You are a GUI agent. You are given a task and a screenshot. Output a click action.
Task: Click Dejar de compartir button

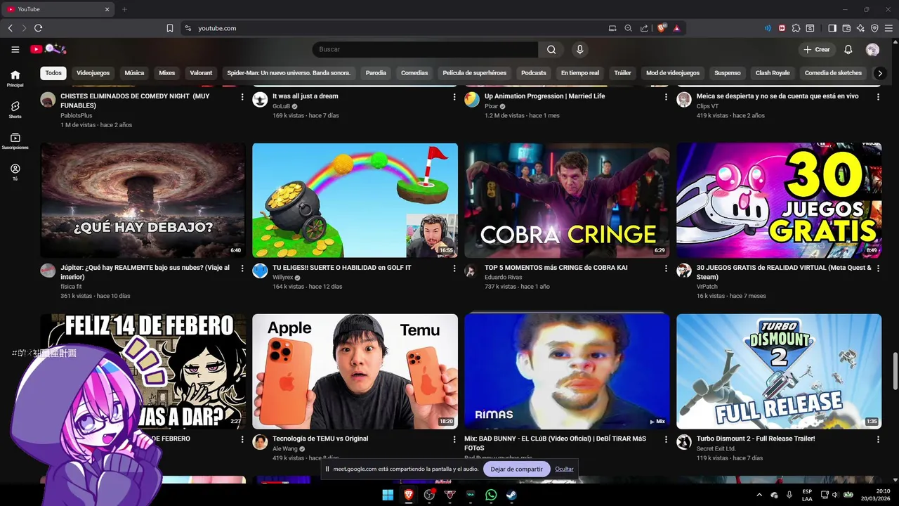point(516,469)
